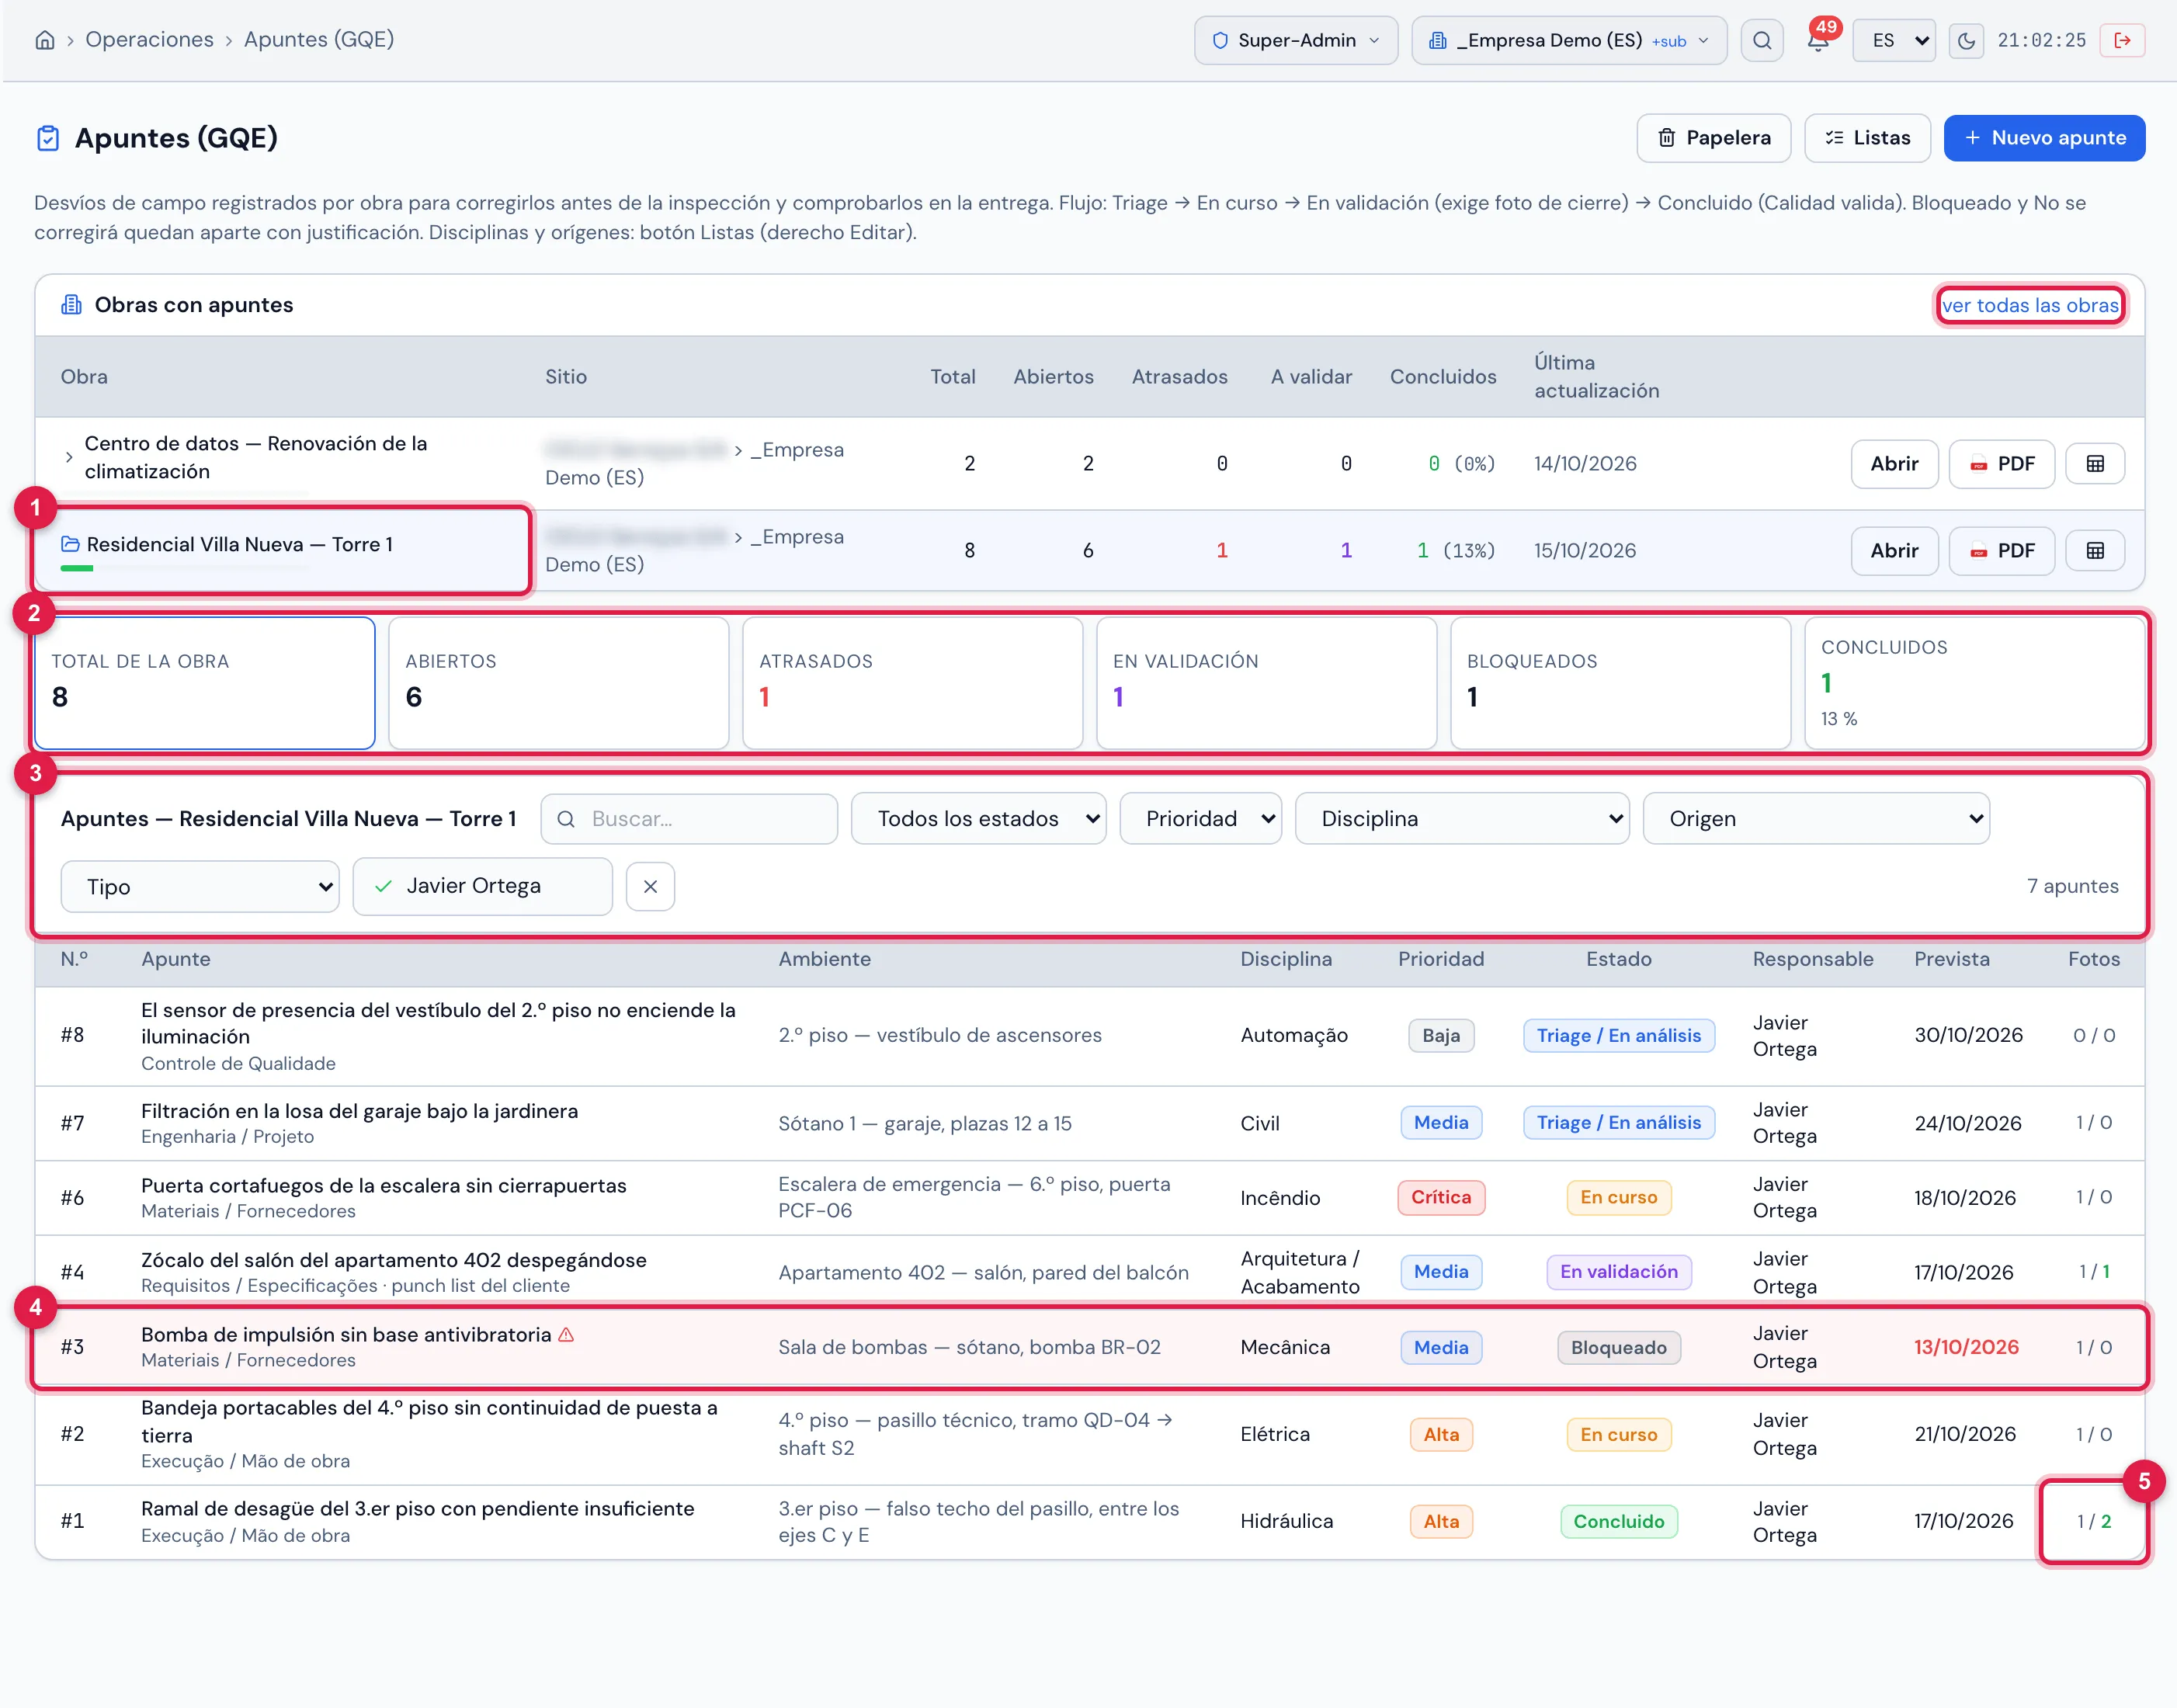Open the Todos los estados filter

click(978, 819)
